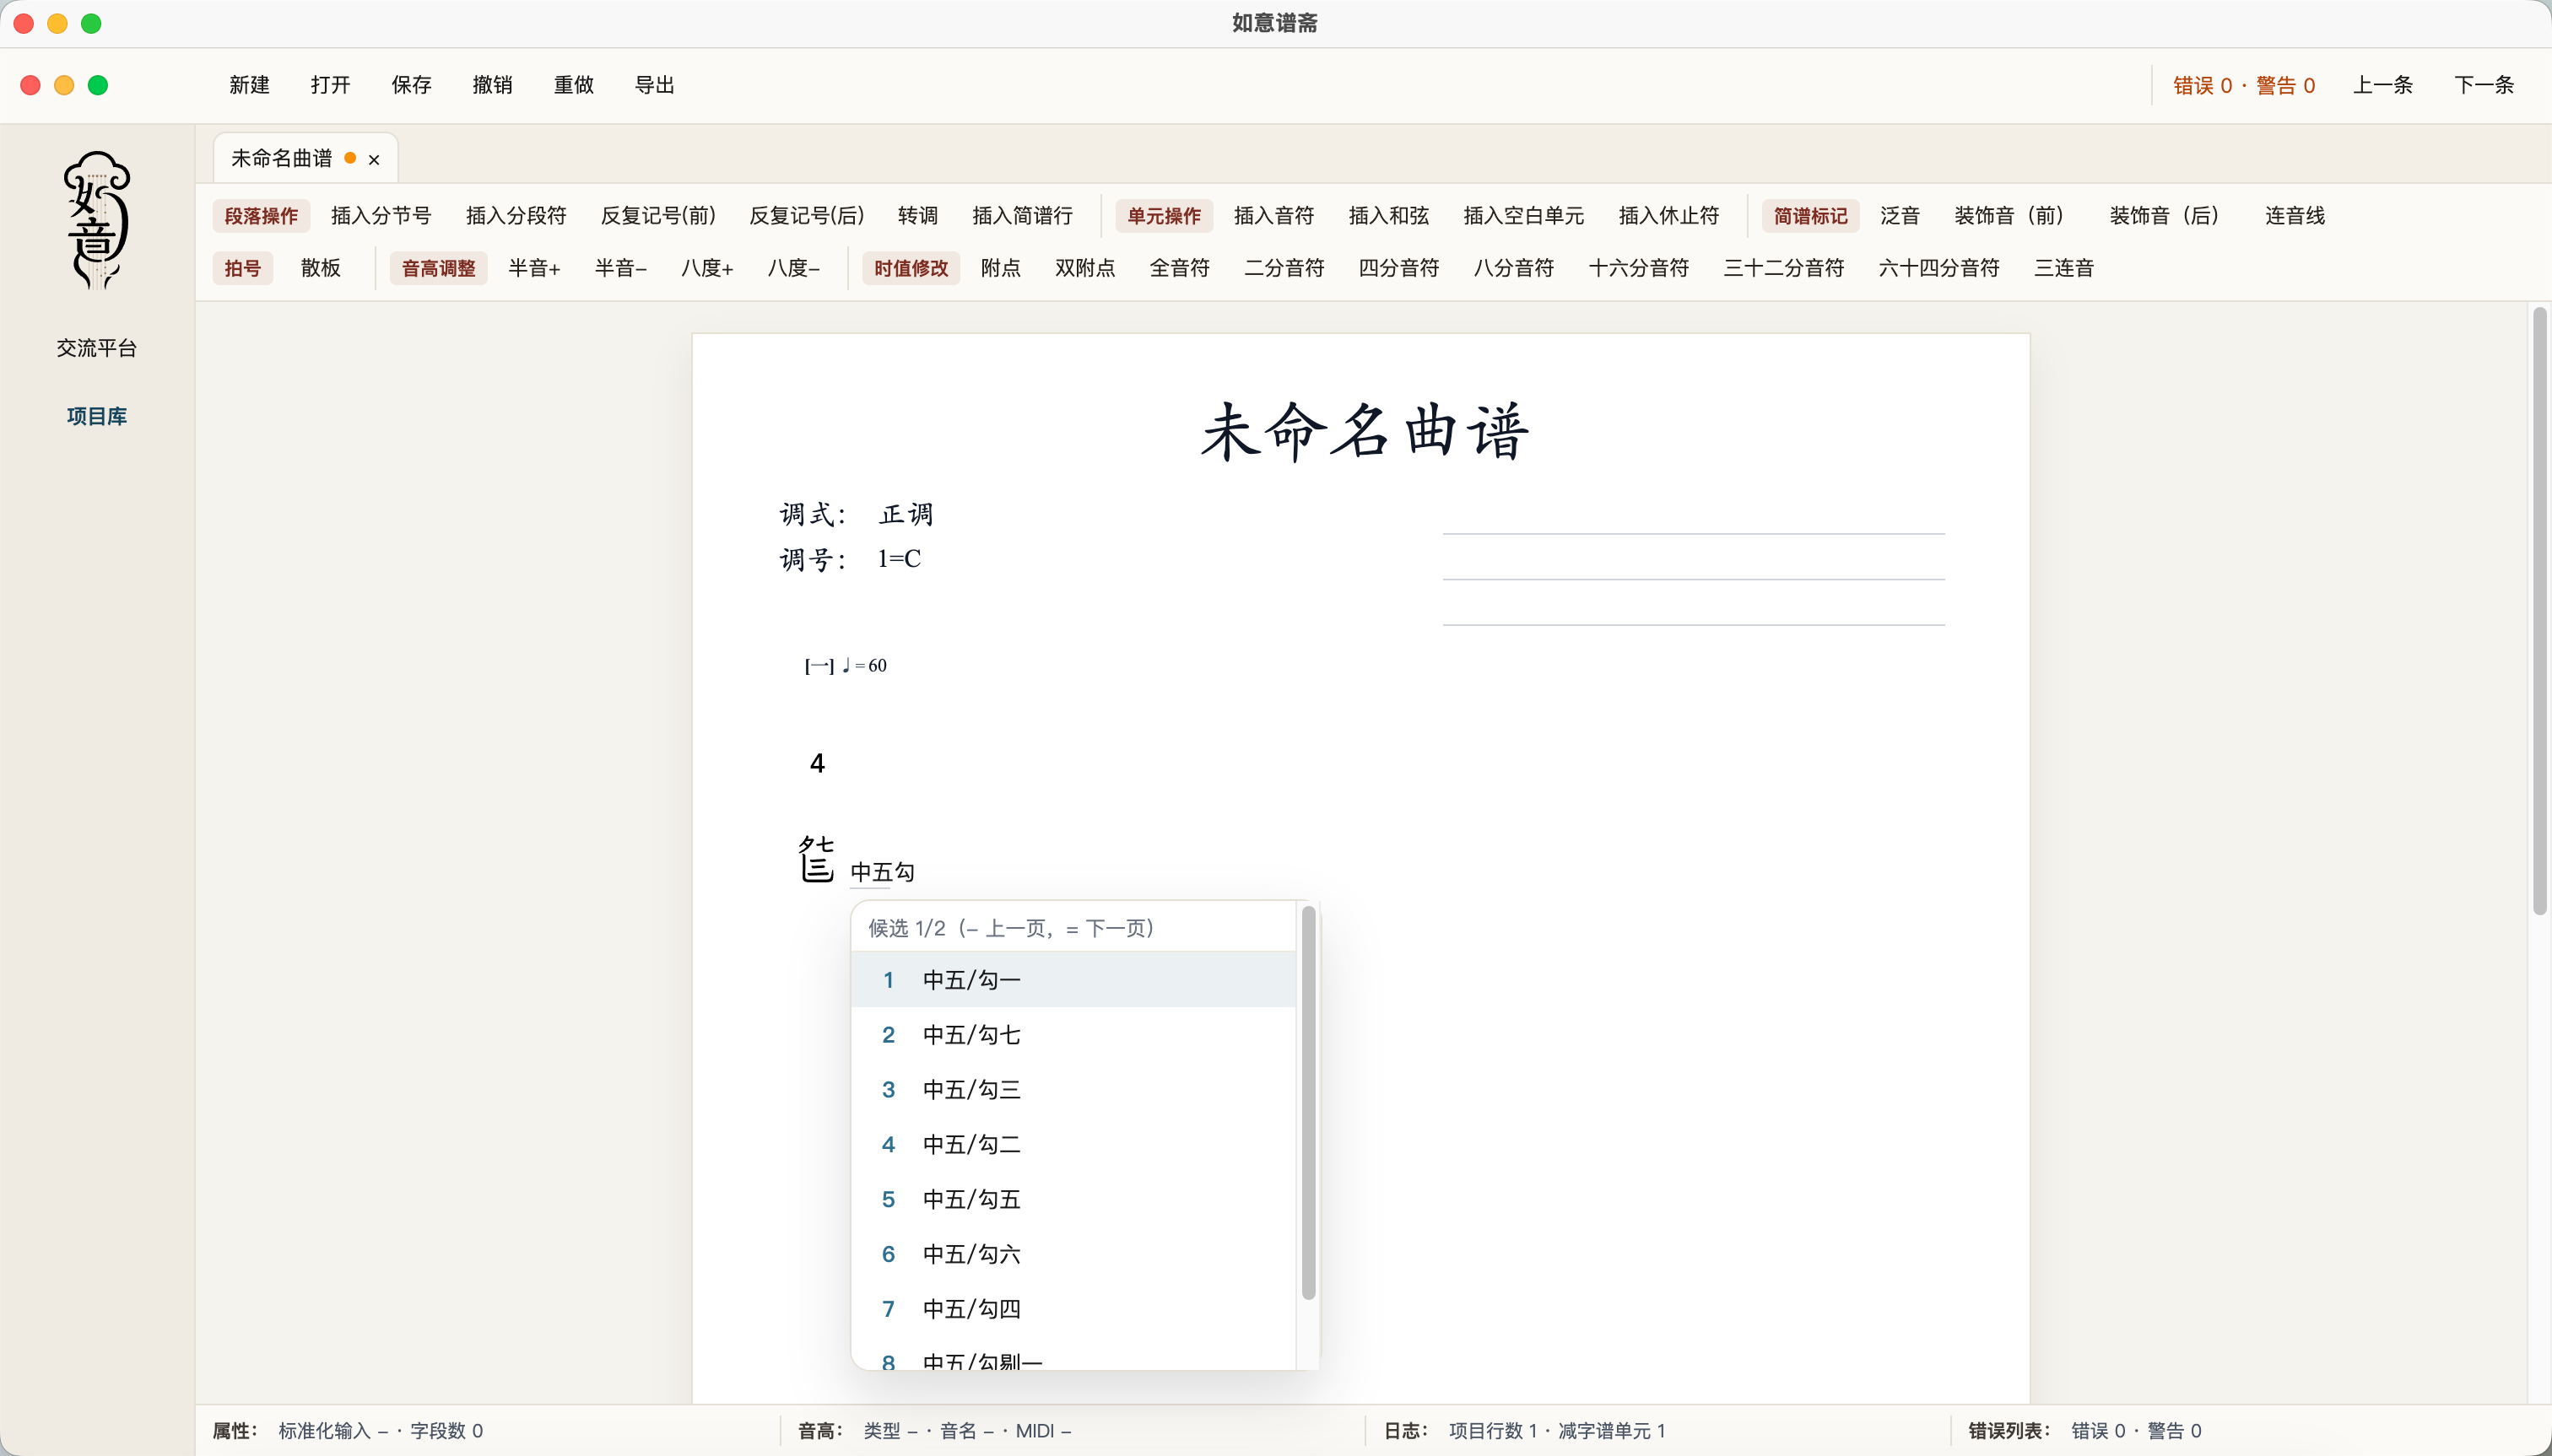Click the page's vertical scrollbar

2539,611
